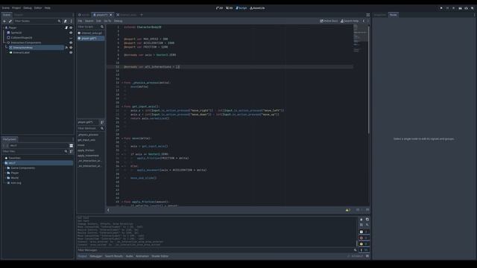The width and height of the screenshot is (477, 268).
Task: Switch to the Debugger bottom panel
Action: click(96, 256)
